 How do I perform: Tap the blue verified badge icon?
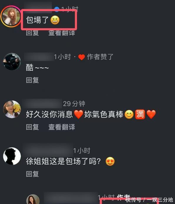57,9
